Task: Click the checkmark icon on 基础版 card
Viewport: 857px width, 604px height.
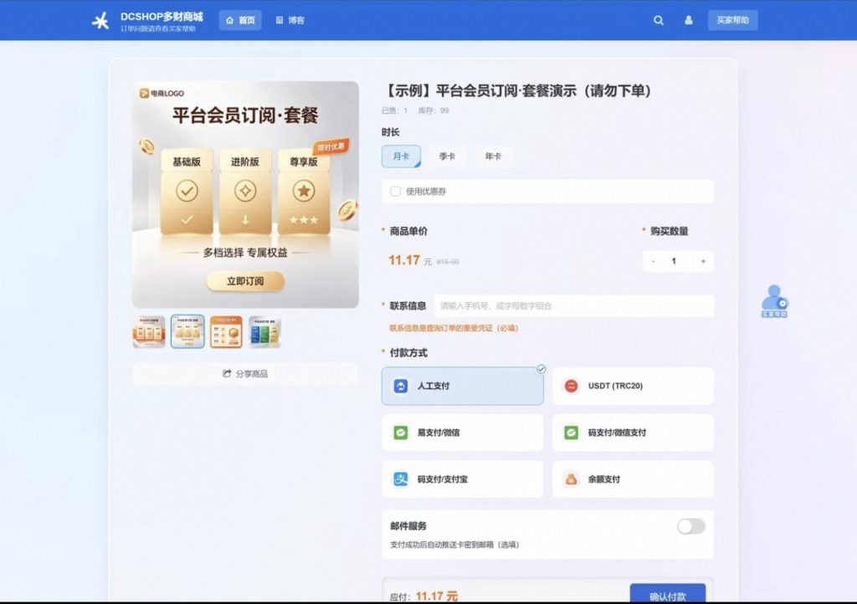Action: [187, 191]
